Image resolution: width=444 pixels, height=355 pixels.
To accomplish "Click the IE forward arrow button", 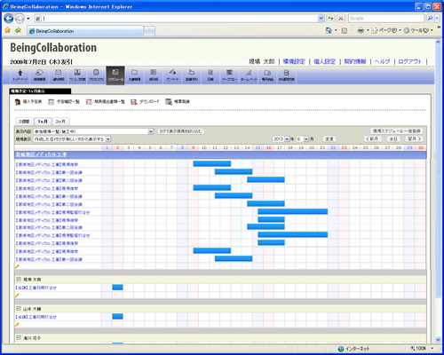I will (x=20, y=19).
